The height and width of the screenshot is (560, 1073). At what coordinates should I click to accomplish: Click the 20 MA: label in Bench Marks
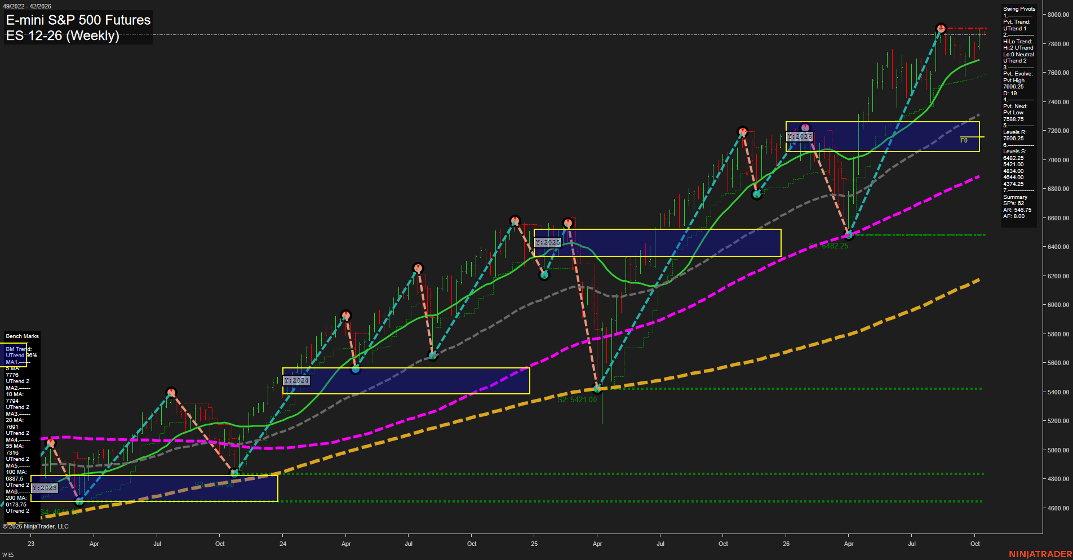click(15, 420)
